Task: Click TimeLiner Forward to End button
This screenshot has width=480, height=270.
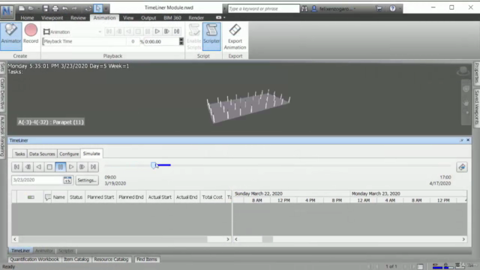Action: coord(93,166)
